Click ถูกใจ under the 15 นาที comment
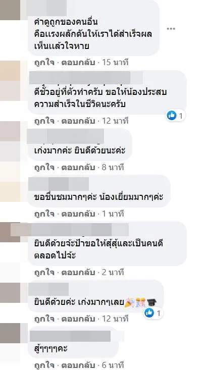Screen dimensions: 203x370 44,63
